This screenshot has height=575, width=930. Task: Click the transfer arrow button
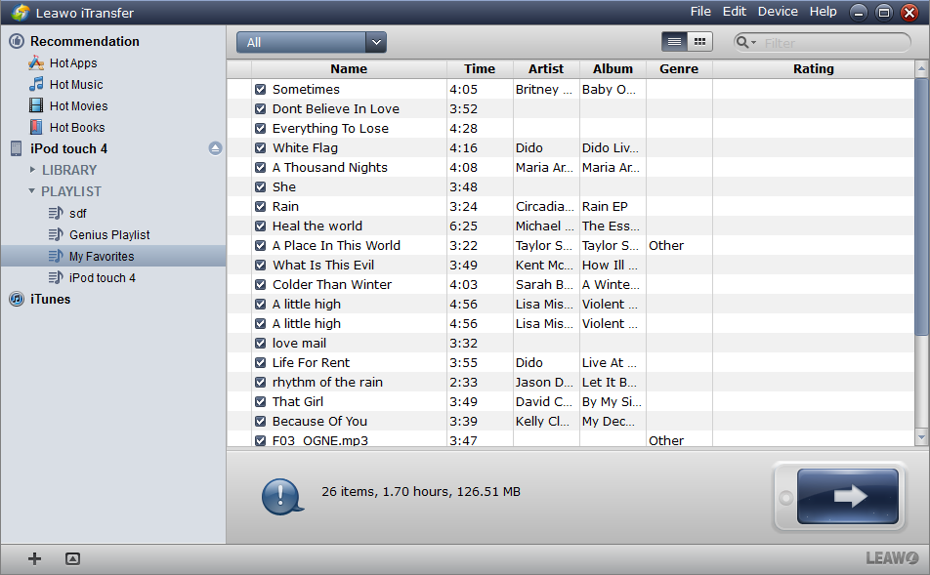tap(848, 496)
